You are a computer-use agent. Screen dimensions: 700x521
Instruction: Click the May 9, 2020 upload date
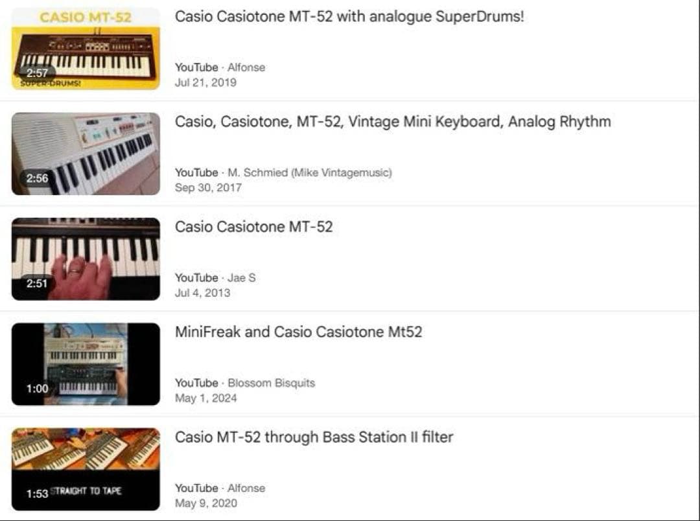pos(206,504)
